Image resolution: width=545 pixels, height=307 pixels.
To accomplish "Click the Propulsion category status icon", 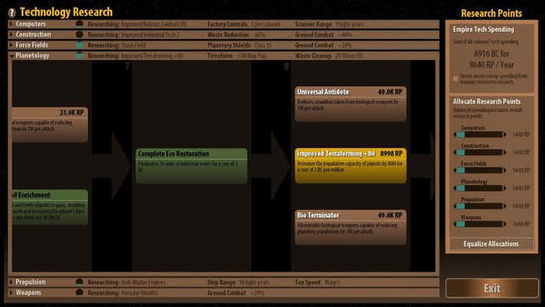I will [79, 282].
